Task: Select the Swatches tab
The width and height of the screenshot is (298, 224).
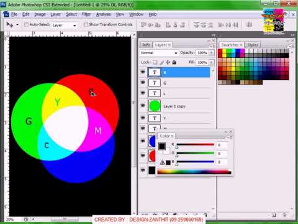Action: coord(231,45)
